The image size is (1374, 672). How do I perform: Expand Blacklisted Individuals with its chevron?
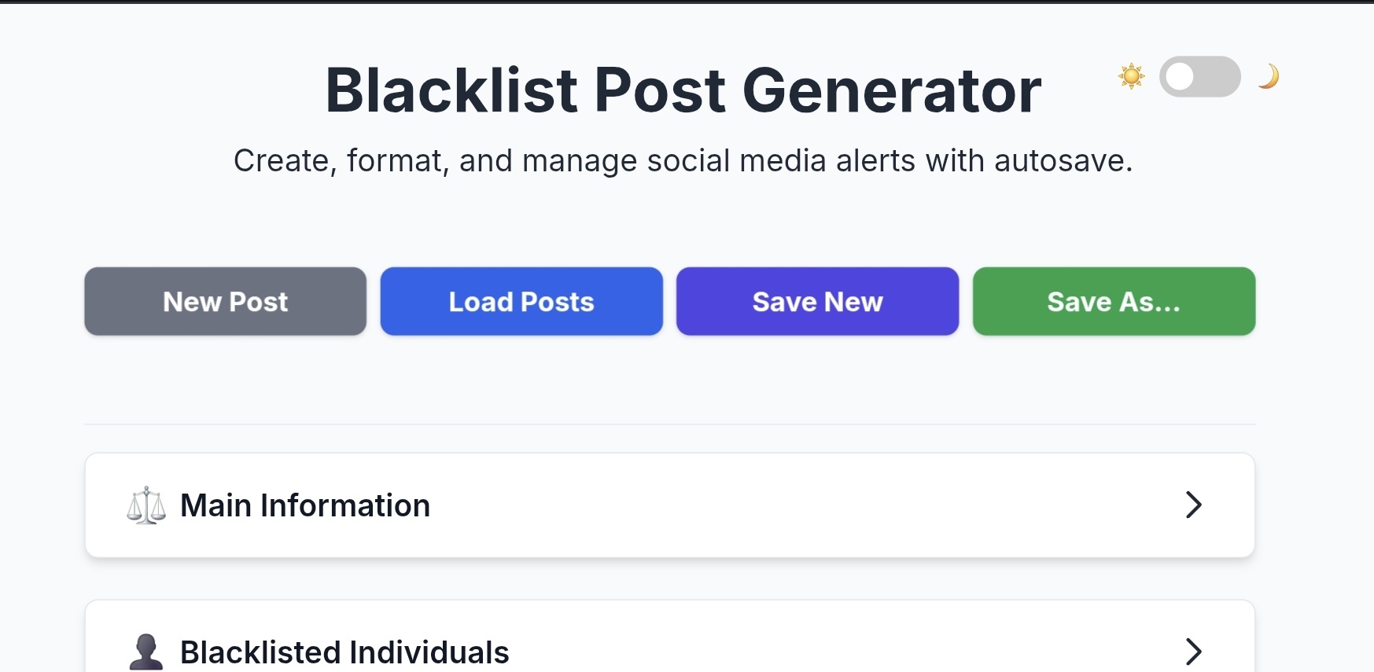(1193, 652)
